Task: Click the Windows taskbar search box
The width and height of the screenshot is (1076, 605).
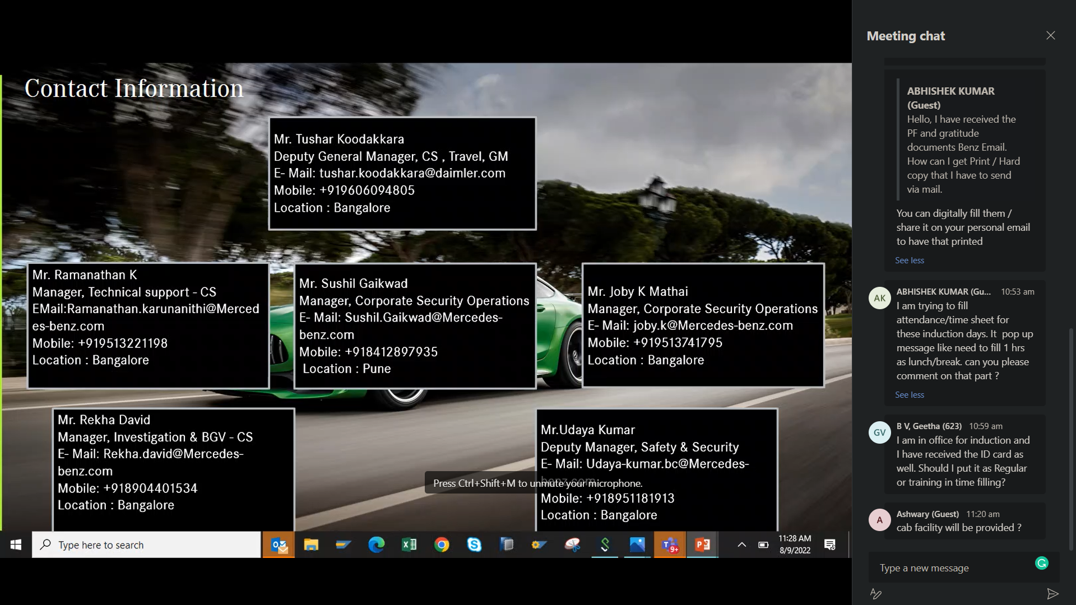Action: pos(146,544)
